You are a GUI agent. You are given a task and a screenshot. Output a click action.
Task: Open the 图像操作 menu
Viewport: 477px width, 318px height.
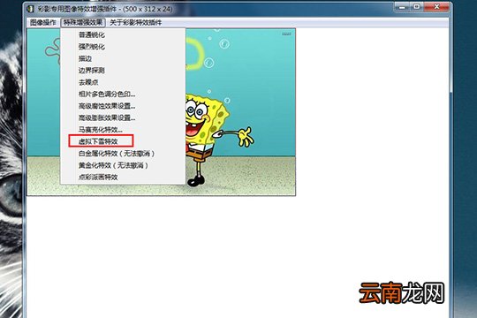43,22
